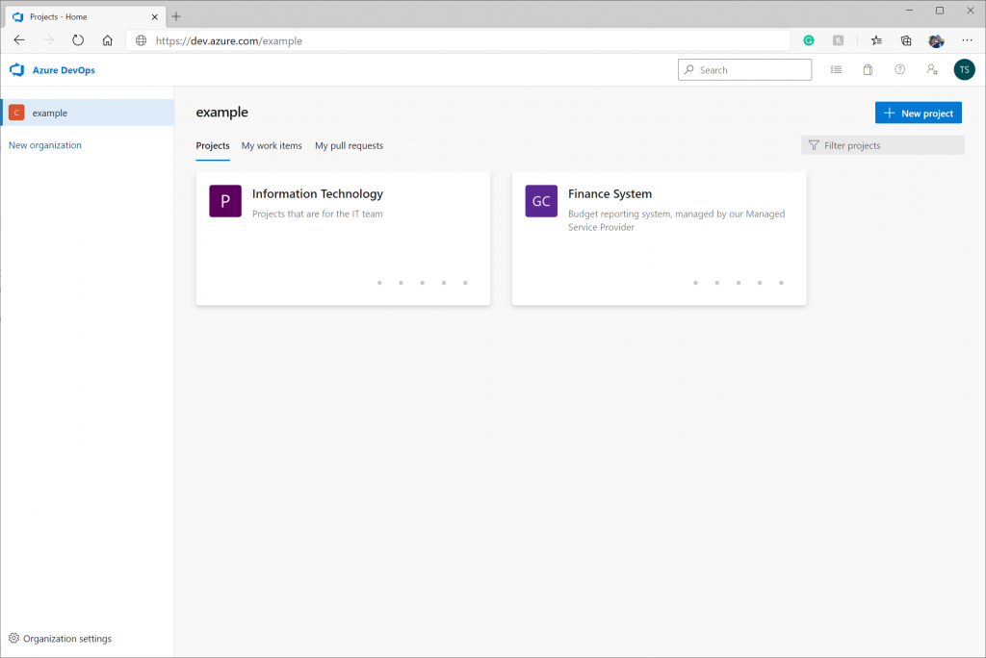The height and width of the screenshot is (658, 986).
Task: Click first service dot on Information Technology card
Action: (x=379, y=283)
